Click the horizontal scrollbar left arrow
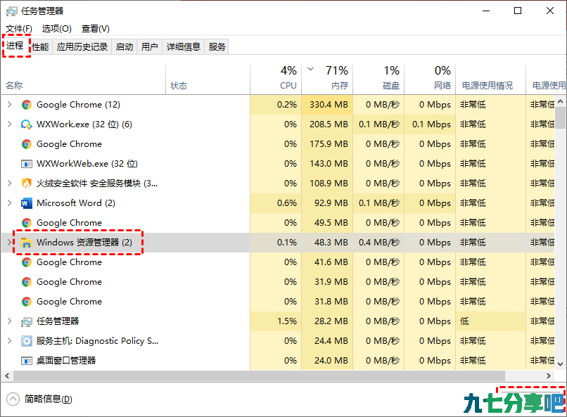 point(7,376)
